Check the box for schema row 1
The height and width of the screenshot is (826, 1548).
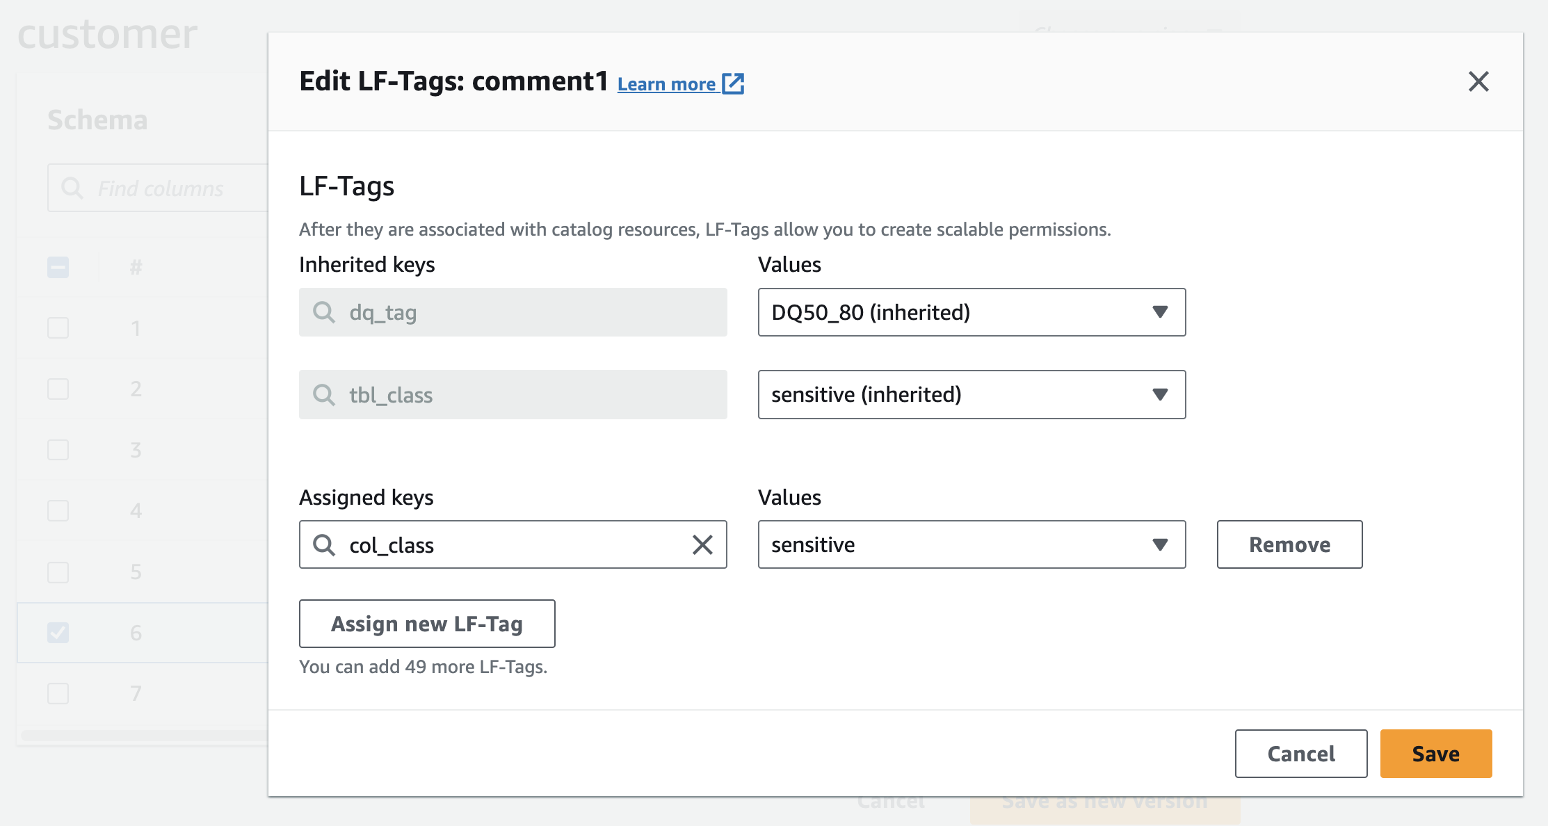click(x=58, y=327)
